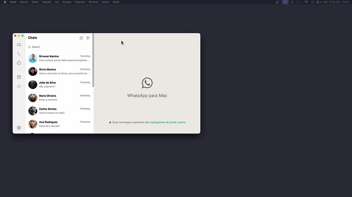The width and height of the screenshot is (352, 197).
Task: Open Control Center in menu bar
Action: point(319,2)
